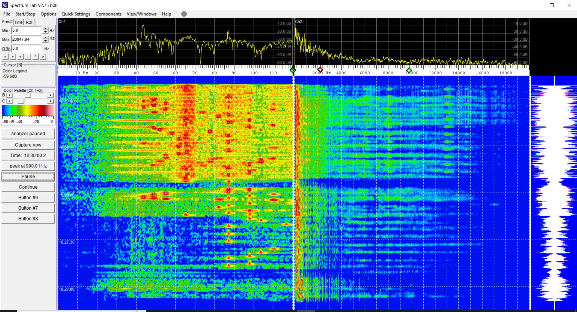
Task: Click the 'Color Palette [Ch 1+2]' group label
Action: pos(23,90)
